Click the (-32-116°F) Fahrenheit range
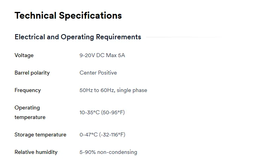 pos(112,134)
